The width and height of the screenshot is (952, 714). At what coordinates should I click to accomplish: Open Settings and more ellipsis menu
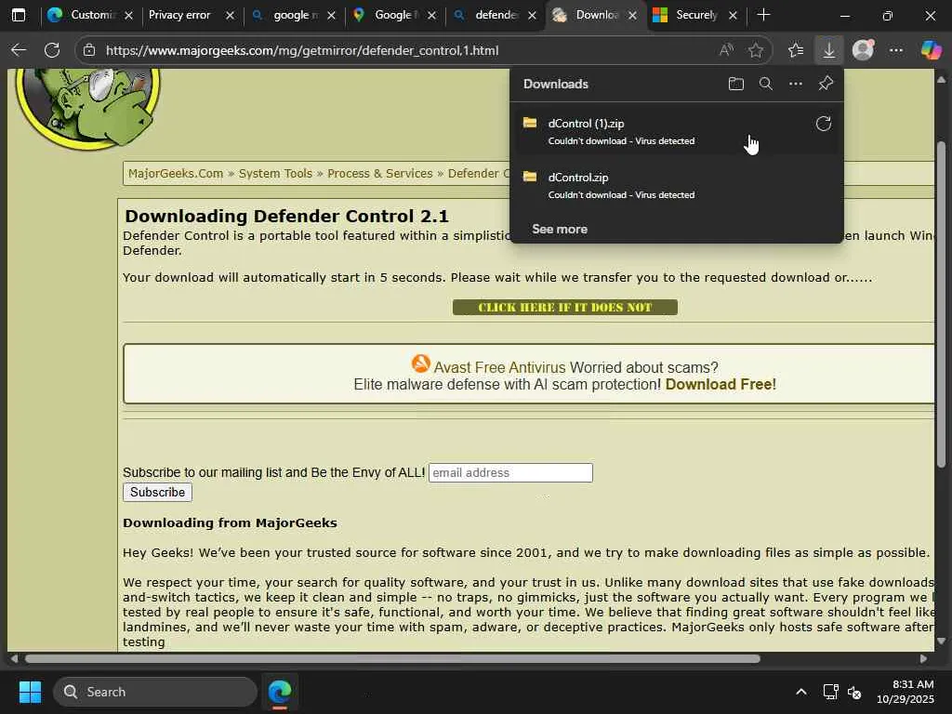pyautogui.click(x=896, y=50)
